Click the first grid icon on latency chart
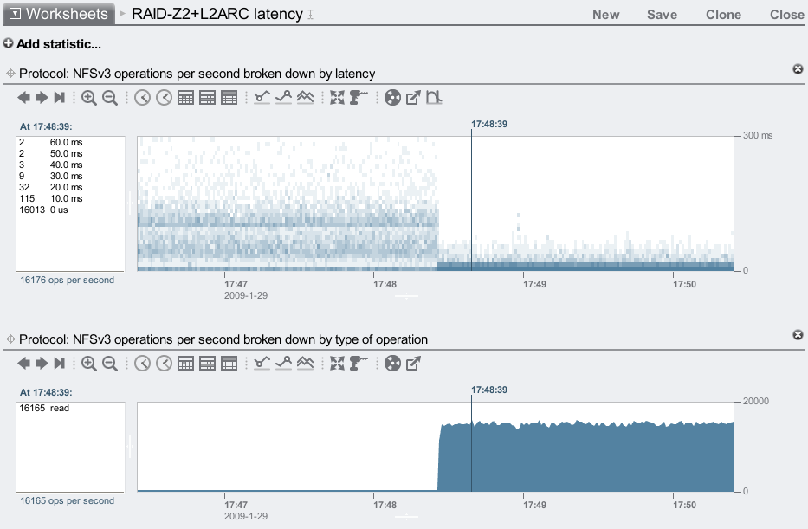The width and height of the screenshot is (808, 529). [185, 98]
